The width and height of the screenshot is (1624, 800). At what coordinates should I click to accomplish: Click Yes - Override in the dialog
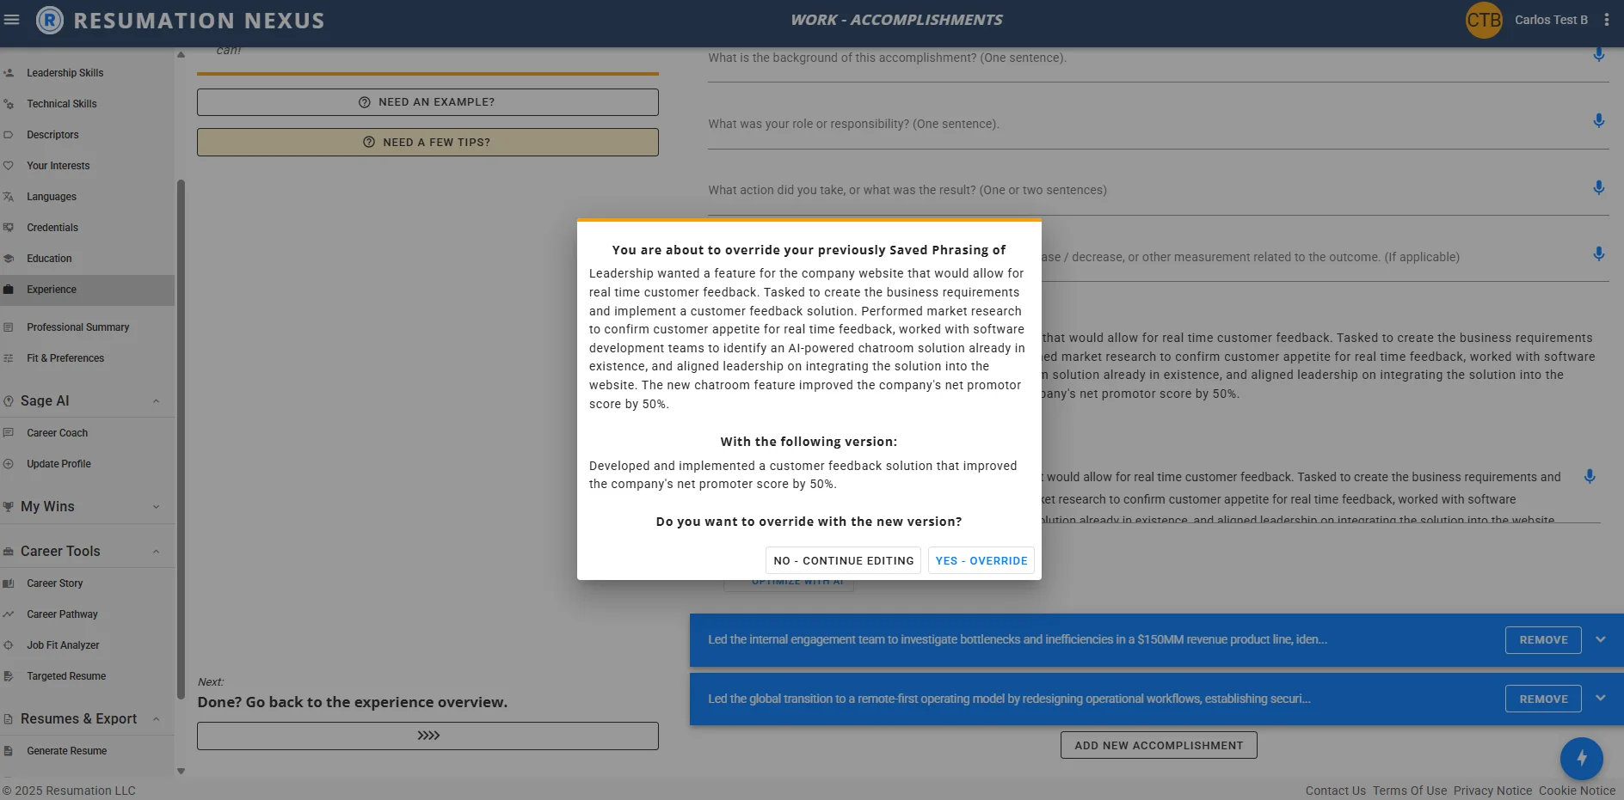[x=981, y=560]
